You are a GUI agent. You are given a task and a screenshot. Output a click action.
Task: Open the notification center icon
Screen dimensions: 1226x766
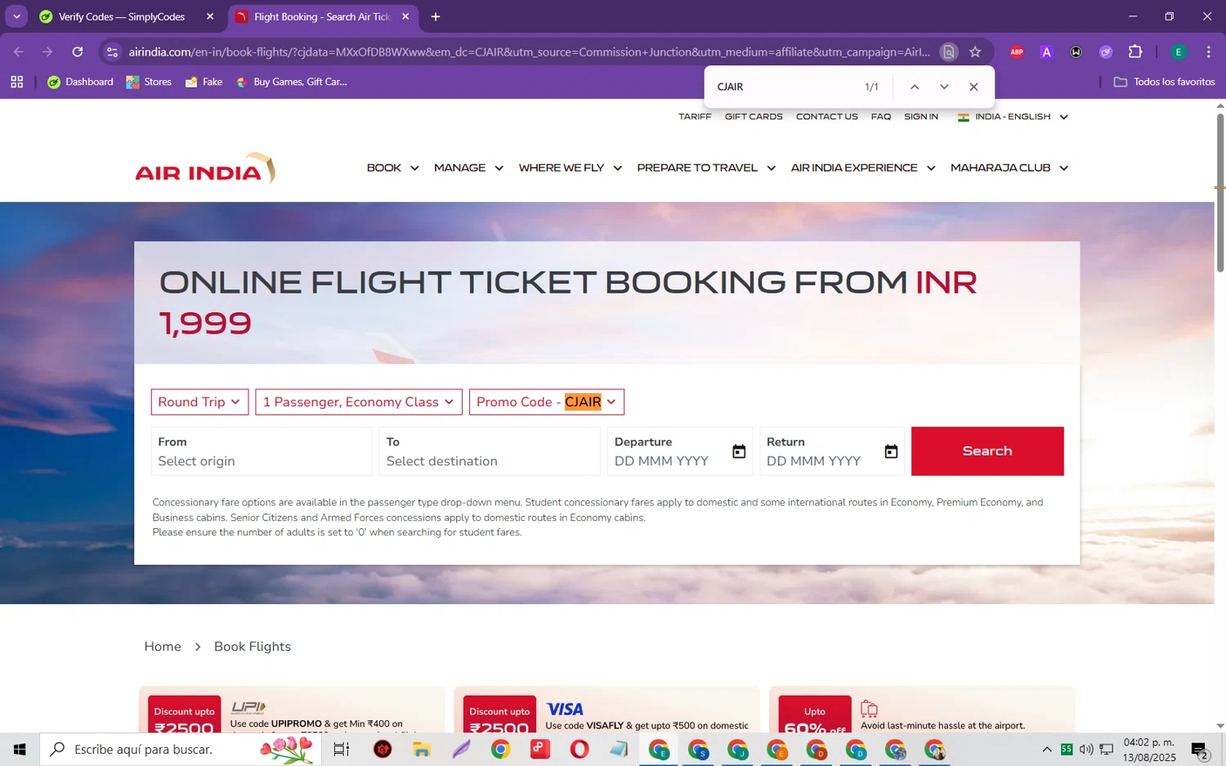pyautogui.click(x=1200, y=749)
